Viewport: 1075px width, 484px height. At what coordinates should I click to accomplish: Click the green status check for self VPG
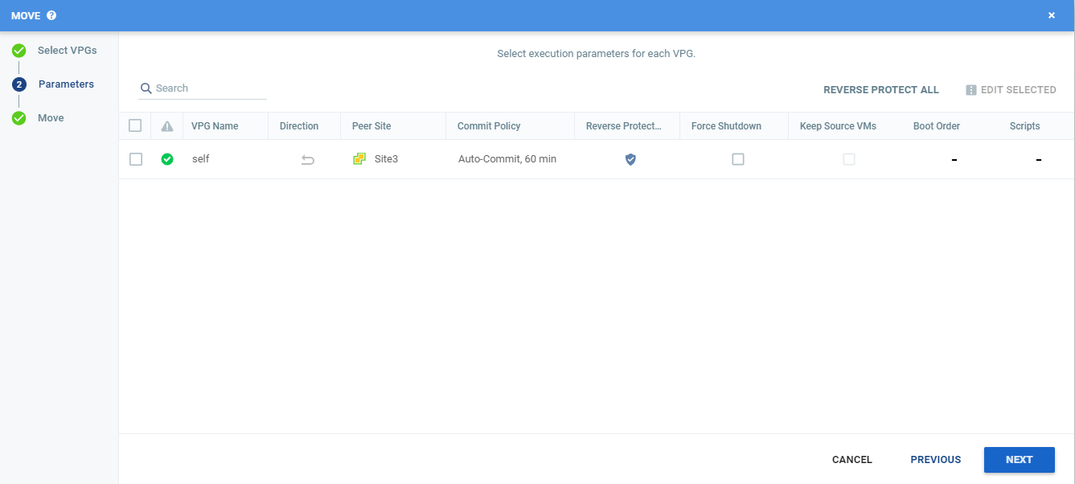pyautogui.click(x=167, y=159)
